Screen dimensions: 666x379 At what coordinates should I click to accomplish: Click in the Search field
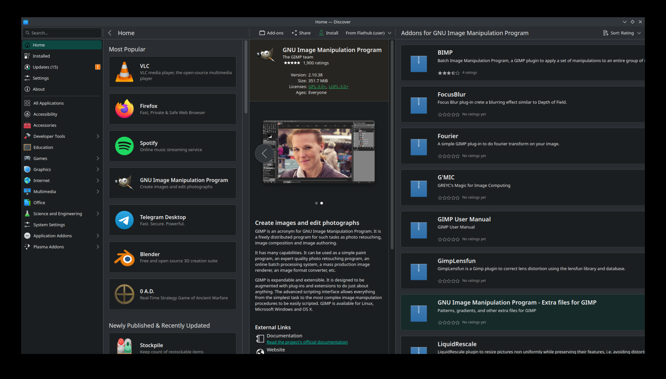[x=62, y=33]
